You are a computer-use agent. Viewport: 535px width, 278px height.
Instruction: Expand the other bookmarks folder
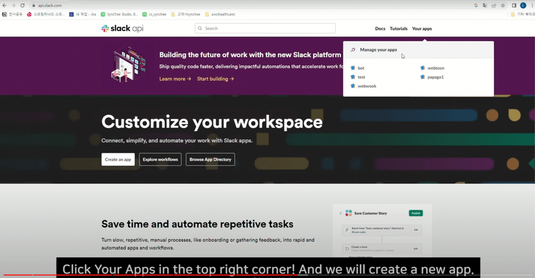pyautogui.click(x=523, y=14)
